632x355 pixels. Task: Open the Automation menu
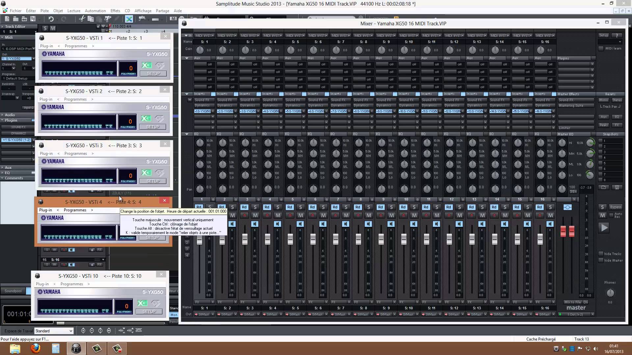95,11
